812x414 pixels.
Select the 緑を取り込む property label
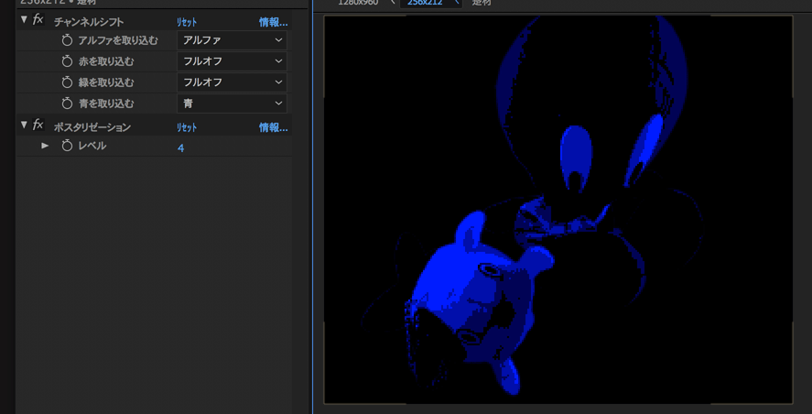click(105, 82)
